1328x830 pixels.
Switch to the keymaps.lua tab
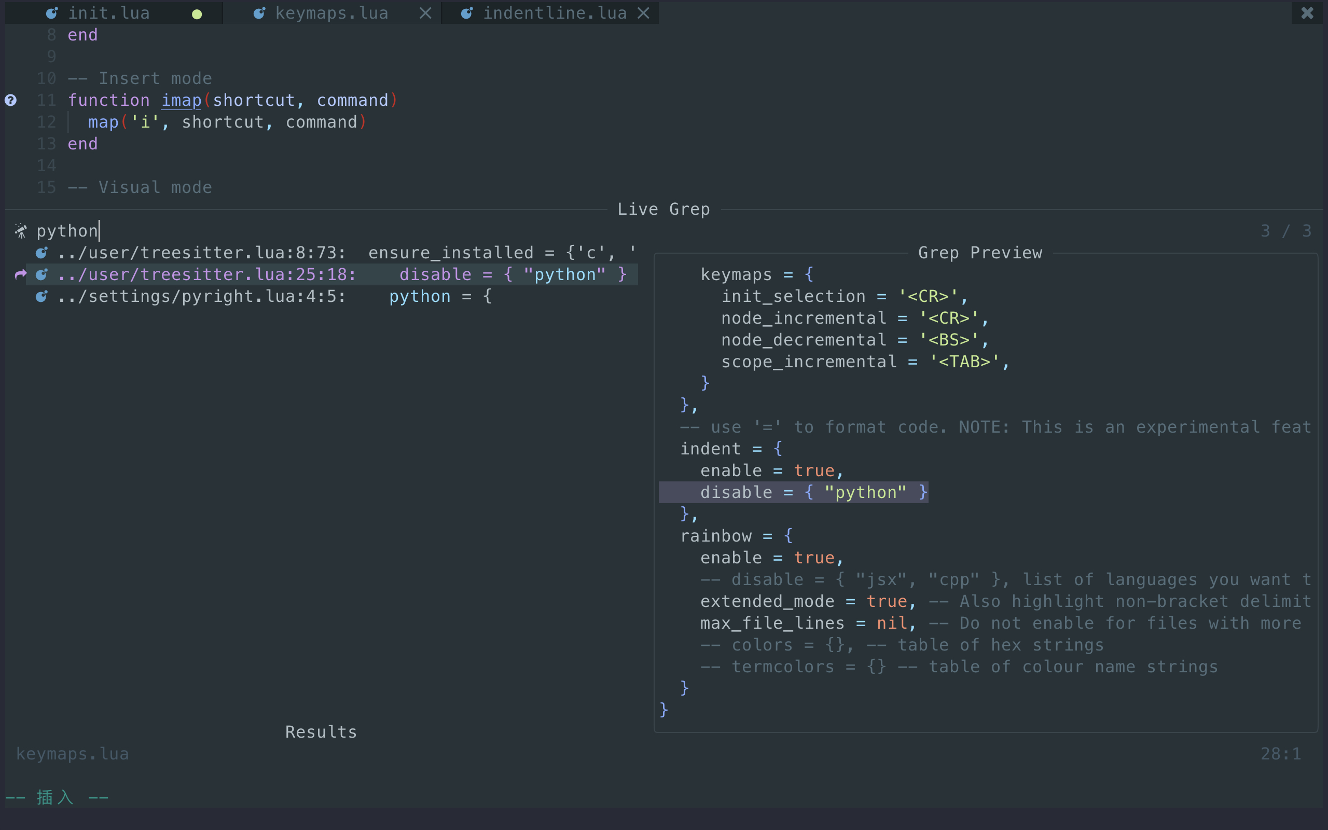tap(331, 12)
